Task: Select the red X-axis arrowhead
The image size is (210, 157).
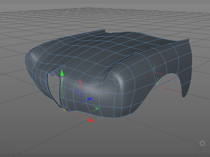Action: (91, 120)
